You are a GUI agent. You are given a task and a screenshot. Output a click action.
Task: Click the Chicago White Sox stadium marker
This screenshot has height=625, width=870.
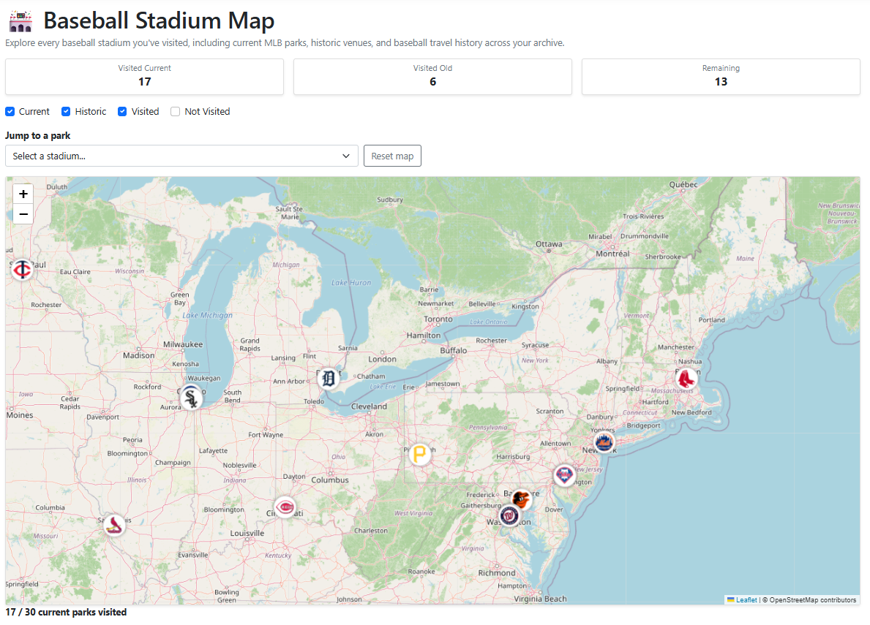pos(192,398)
